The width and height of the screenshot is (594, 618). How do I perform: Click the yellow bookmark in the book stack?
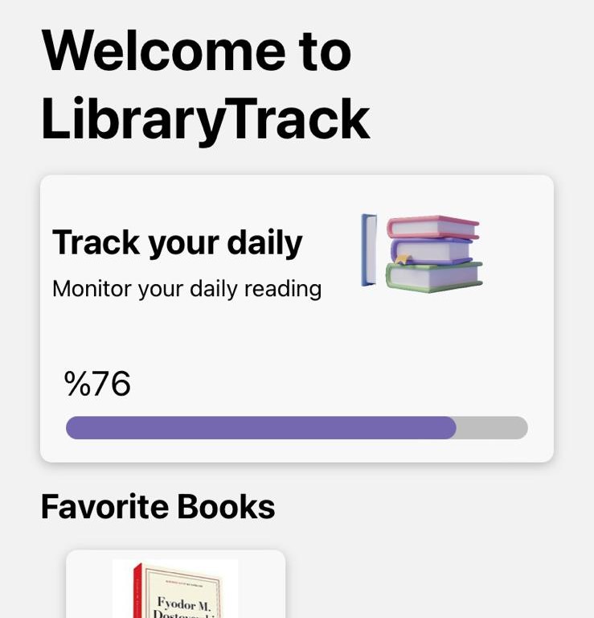[x=403, y=260]
